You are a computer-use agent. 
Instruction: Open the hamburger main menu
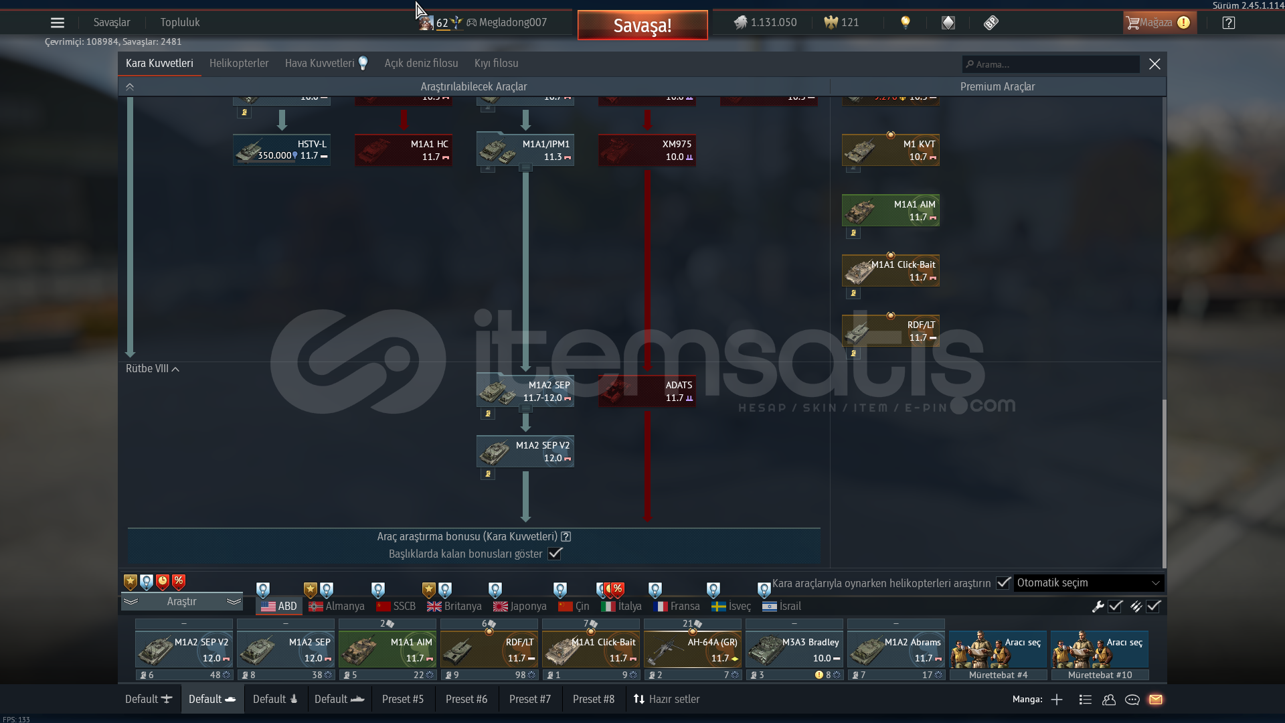click(x=58, y=23)
